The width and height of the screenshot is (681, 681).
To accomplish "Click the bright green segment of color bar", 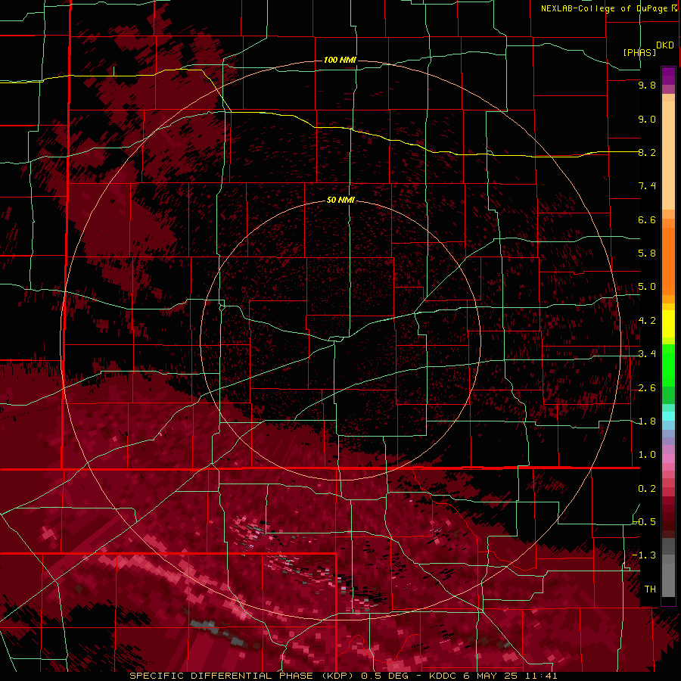I will coord(668,365).
